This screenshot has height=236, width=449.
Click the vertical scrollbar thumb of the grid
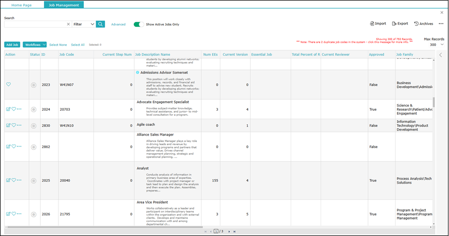point(434,102)
